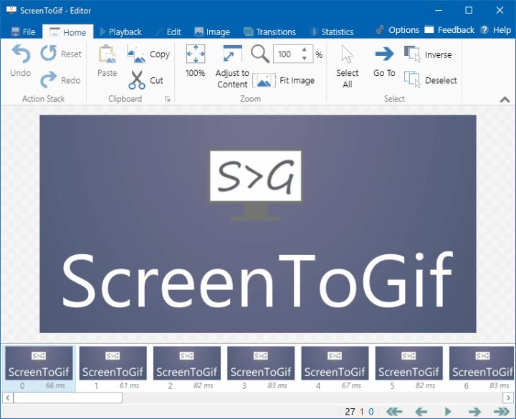
Task: Click the Undo arrow icon
Action: click(x=20, y=54)
